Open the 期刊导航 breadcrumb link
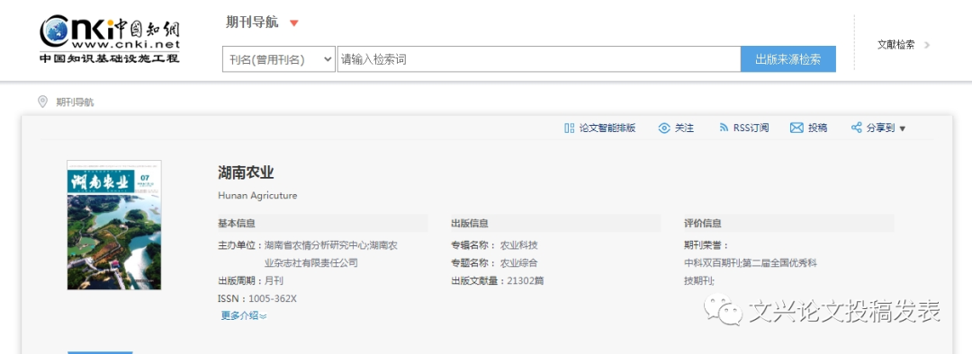 coord(75,102)
